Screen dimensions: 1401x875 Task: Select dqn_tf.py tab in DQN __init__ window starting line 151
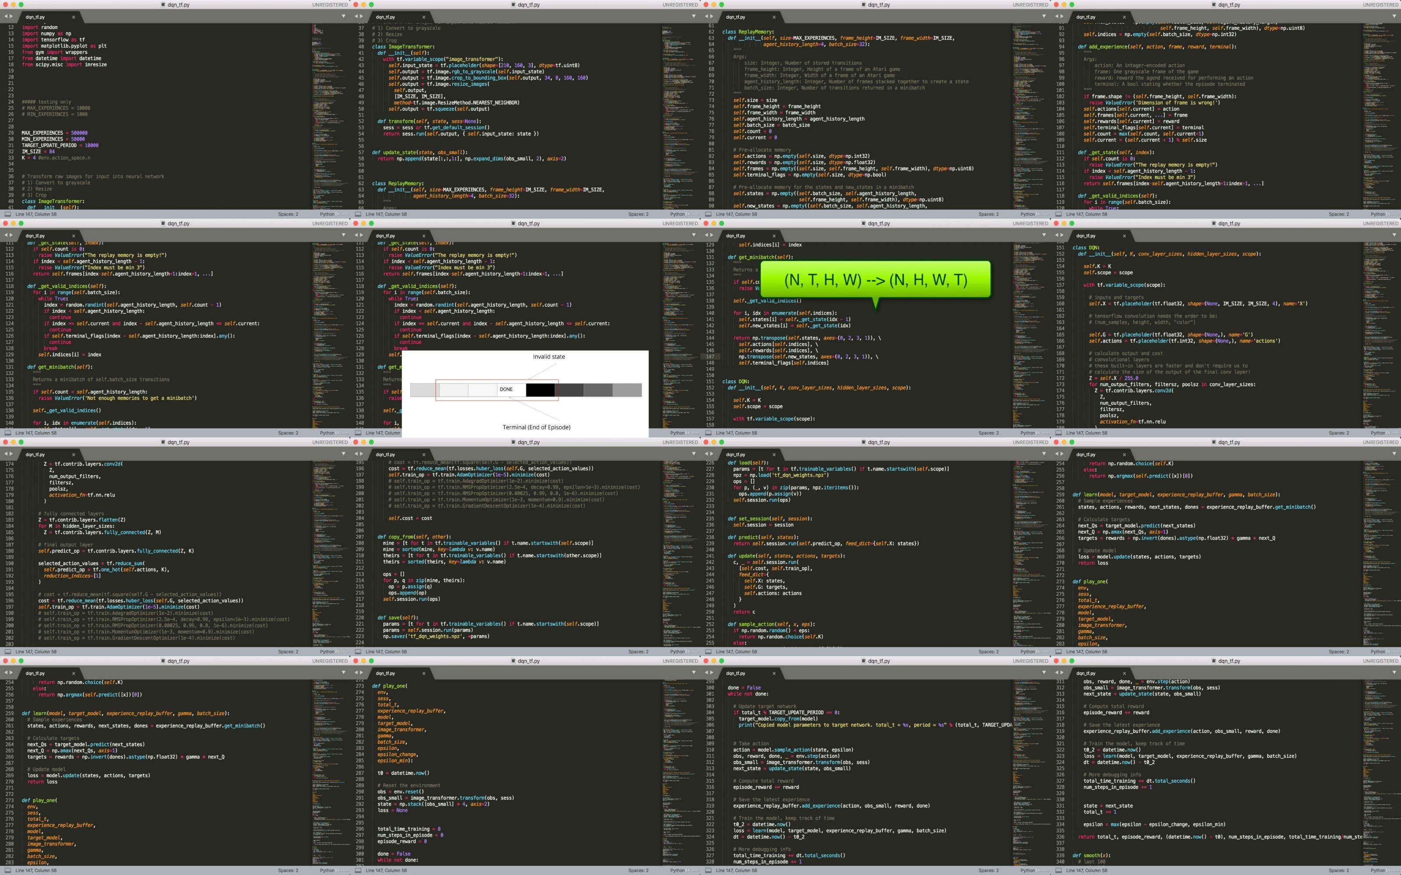point(1085,235)
